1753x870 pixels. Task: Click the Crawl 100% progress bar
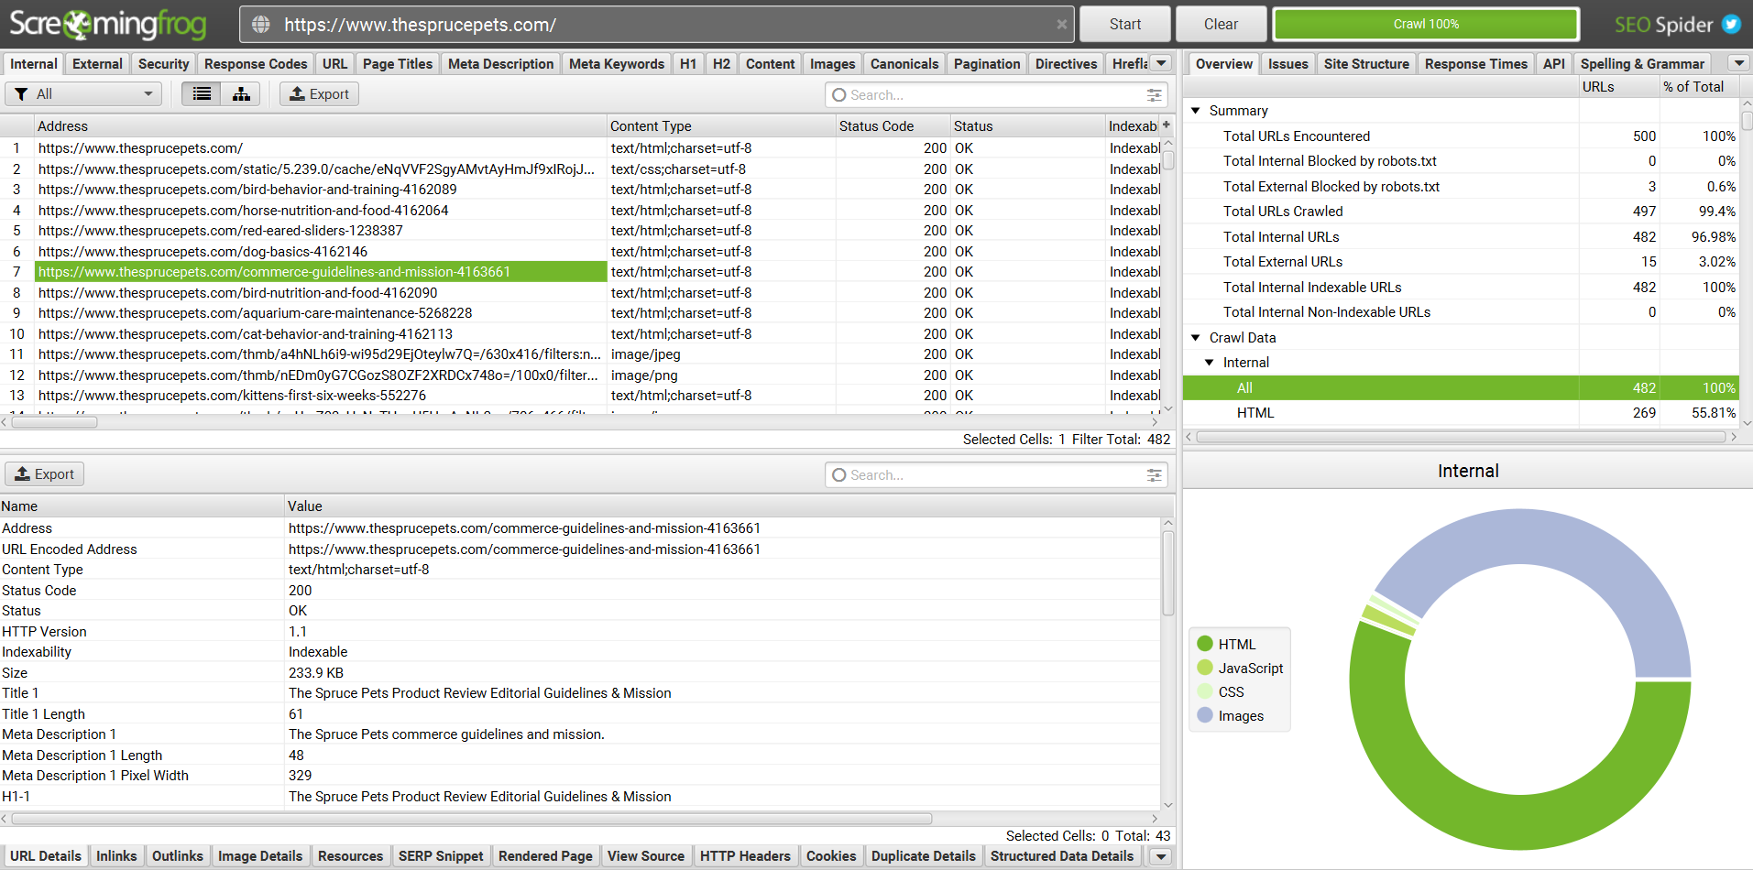tap(1426, 25)
